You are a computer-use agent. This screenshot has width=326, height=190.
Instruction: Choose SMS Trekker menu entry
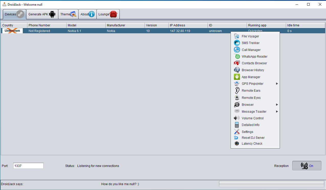[x=255, y=43]
